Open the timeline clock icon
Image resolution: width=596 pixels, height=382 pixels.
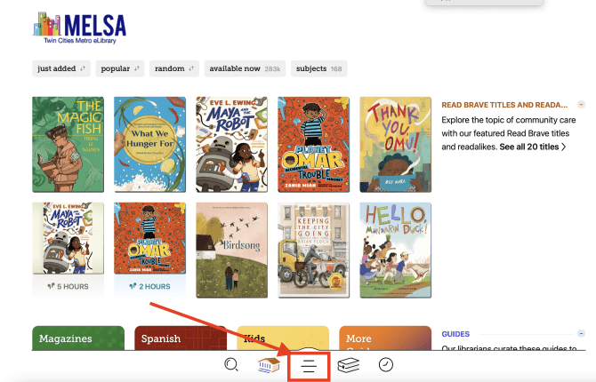(386, 365)
